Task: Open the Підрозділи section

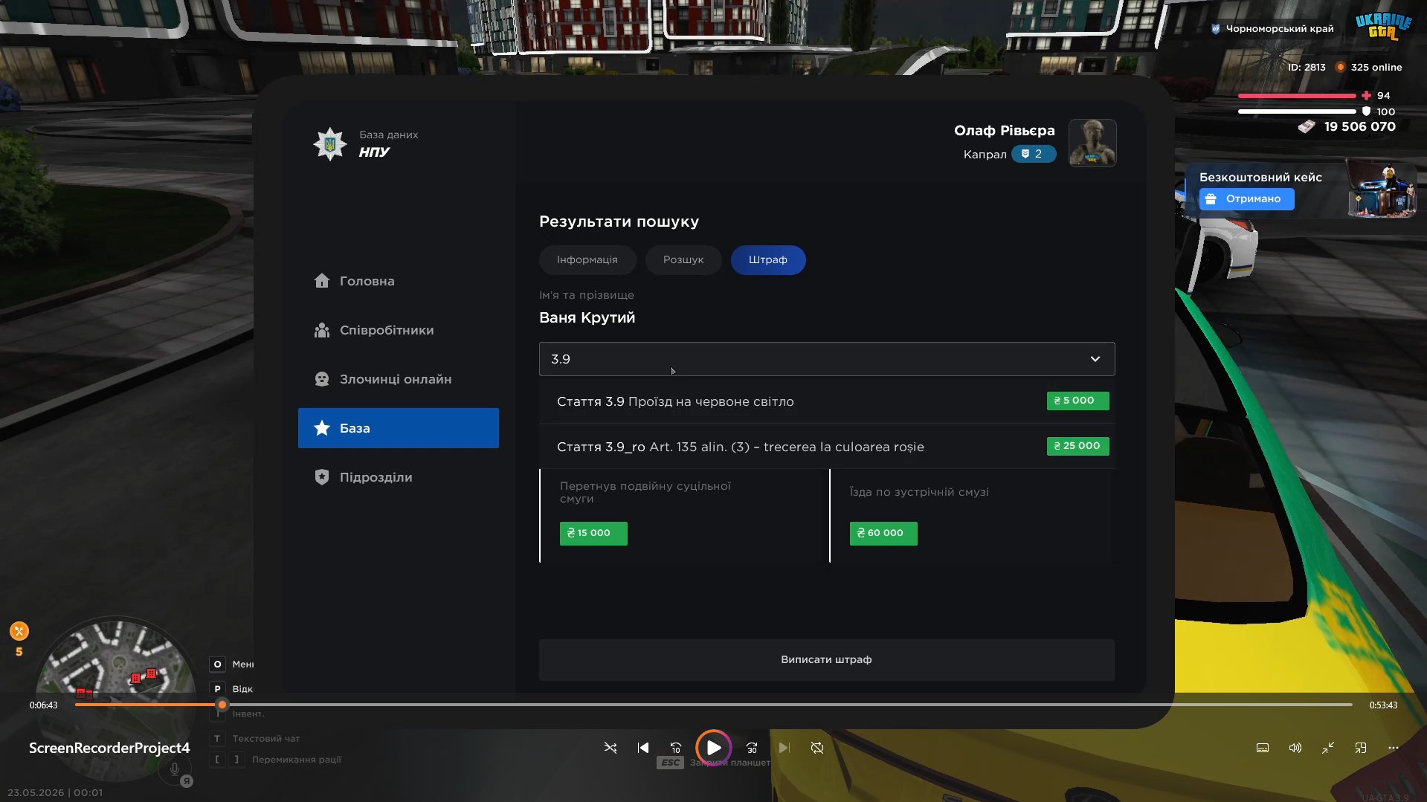Action: (x=399, y=477)
